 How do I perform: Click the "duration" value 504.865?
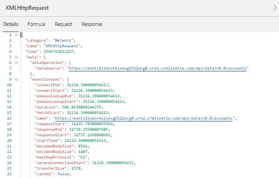tap(82, 107)
